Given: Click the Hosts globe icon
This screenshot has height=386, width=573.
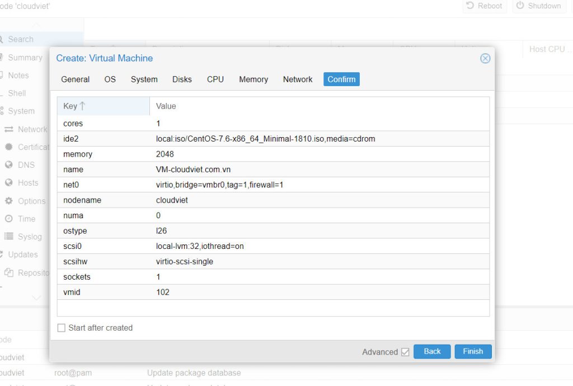Looking at the screenshot, I should tap(9, 182).
